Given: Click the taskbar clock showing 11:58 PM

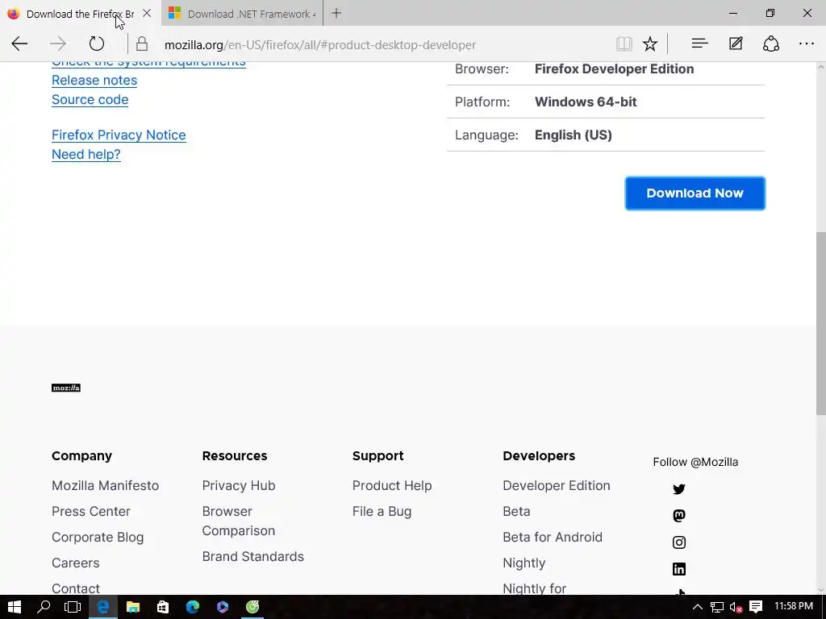Looking at the screenshot, I should 794,606.
